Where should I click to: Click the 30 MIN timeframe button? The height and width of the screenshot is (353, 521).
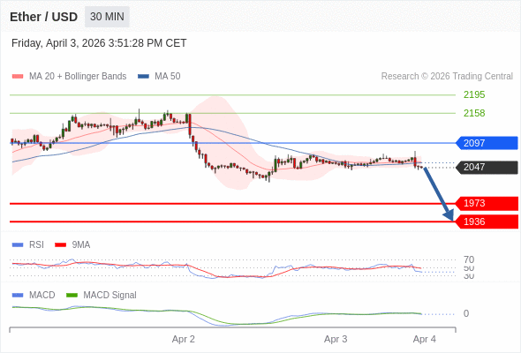(107, 17)
